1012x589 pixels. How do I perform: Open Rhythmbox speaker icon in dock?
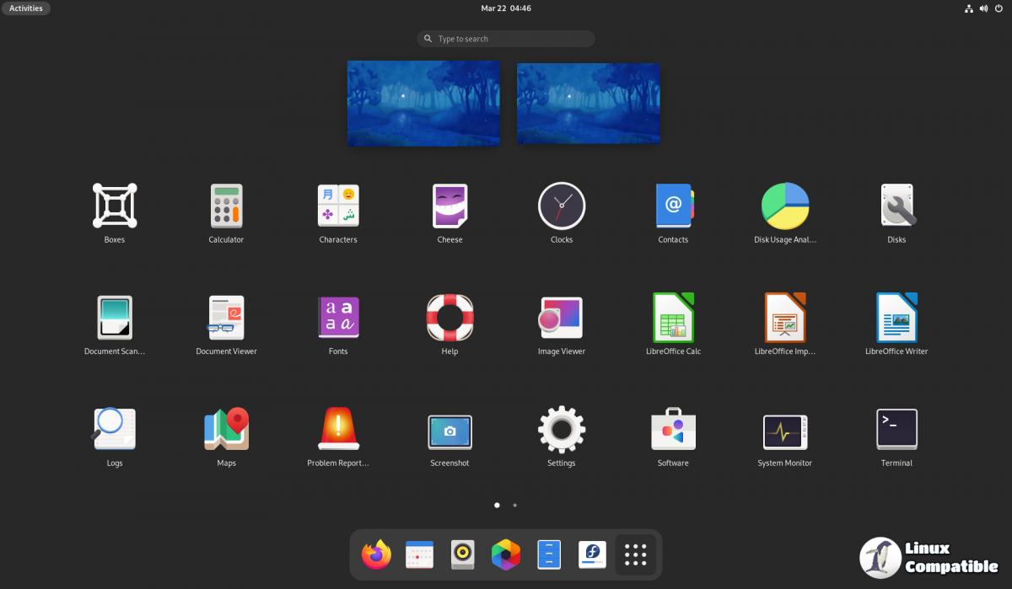tap(462, 554)
